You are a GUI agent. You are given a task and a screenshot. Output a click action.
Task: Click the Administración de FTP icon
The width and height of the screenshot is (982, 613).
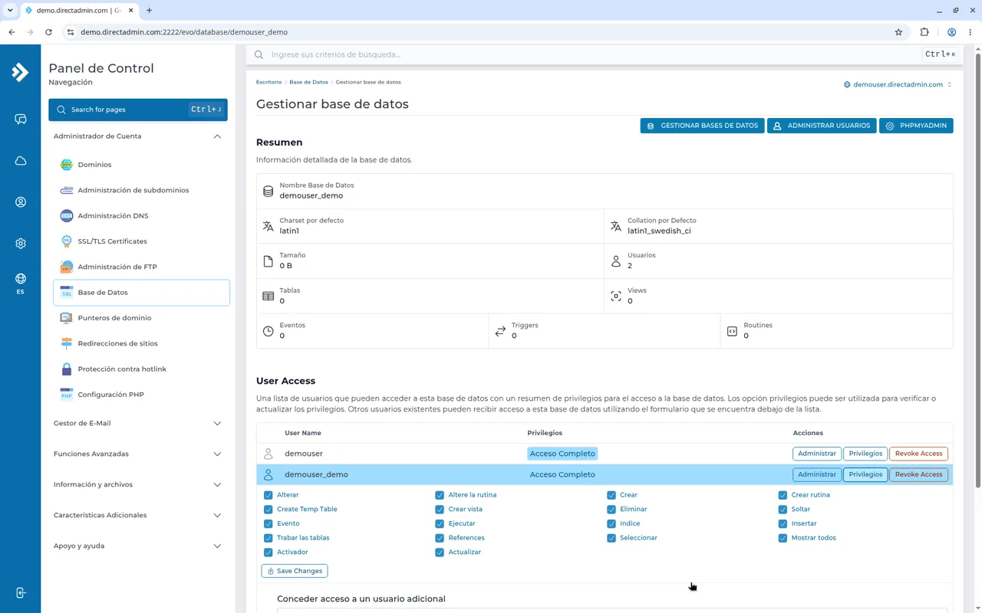[67, 267]
